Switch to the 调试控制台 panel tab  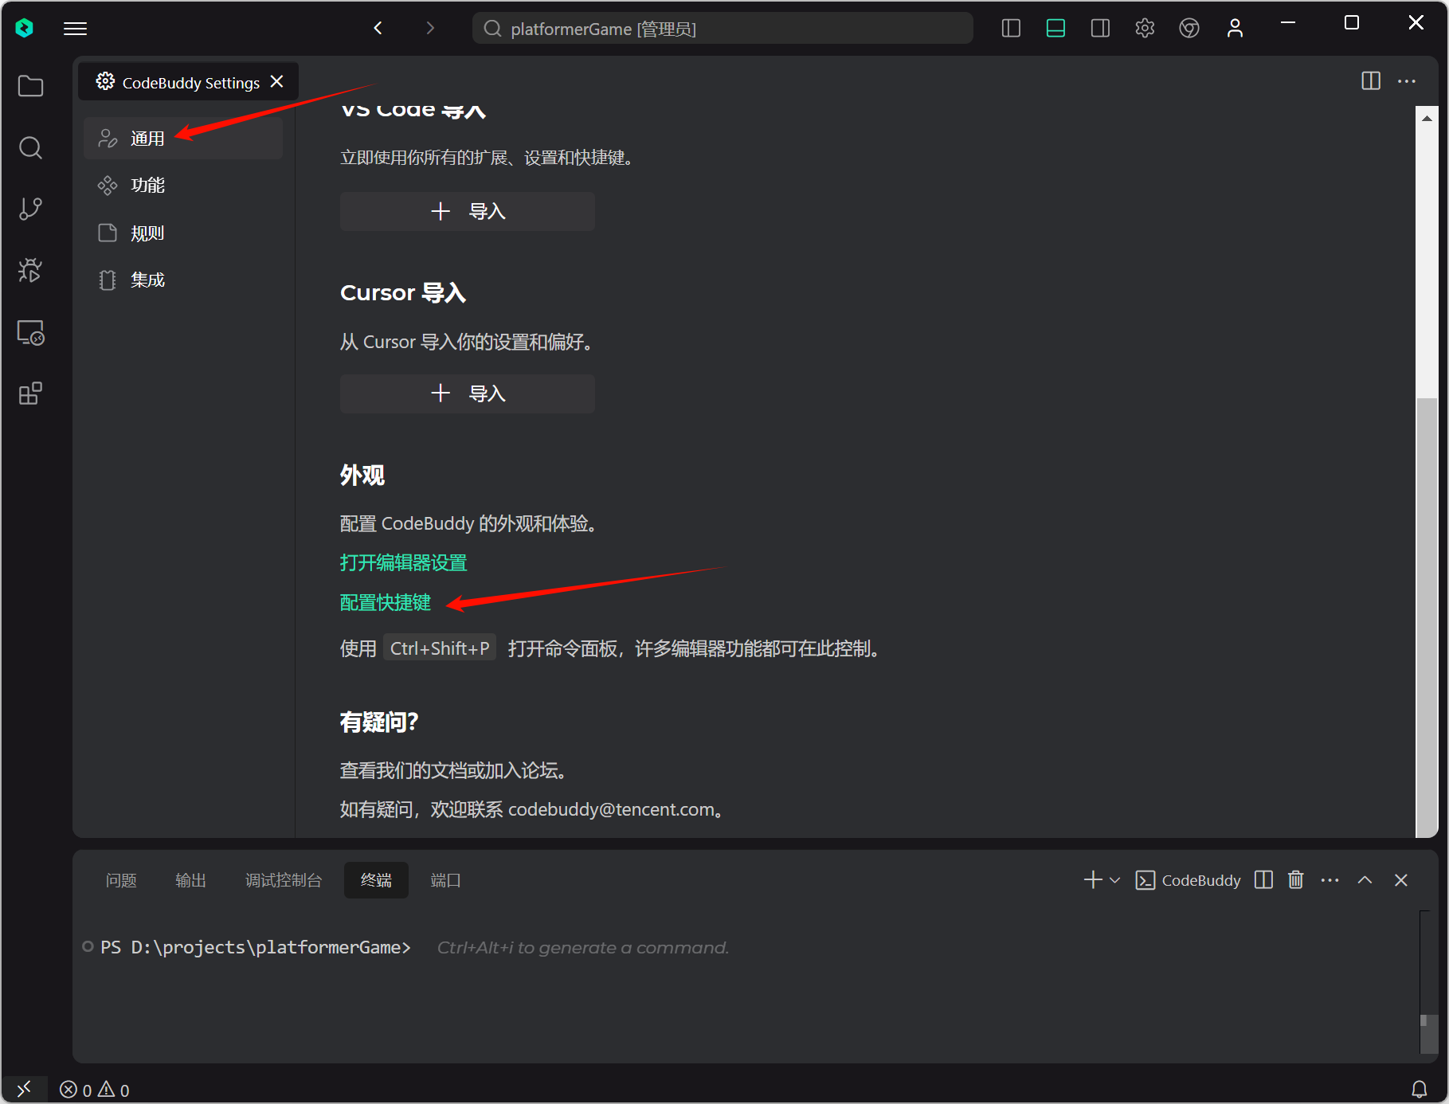284,880
